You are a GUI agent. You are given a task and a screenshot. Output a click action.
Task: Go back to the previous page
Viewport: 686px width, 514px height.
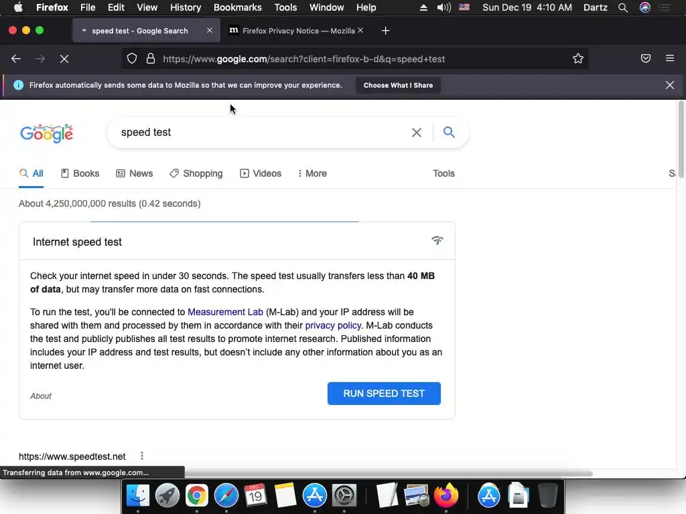pyautogui.click(x=16, y=59)
